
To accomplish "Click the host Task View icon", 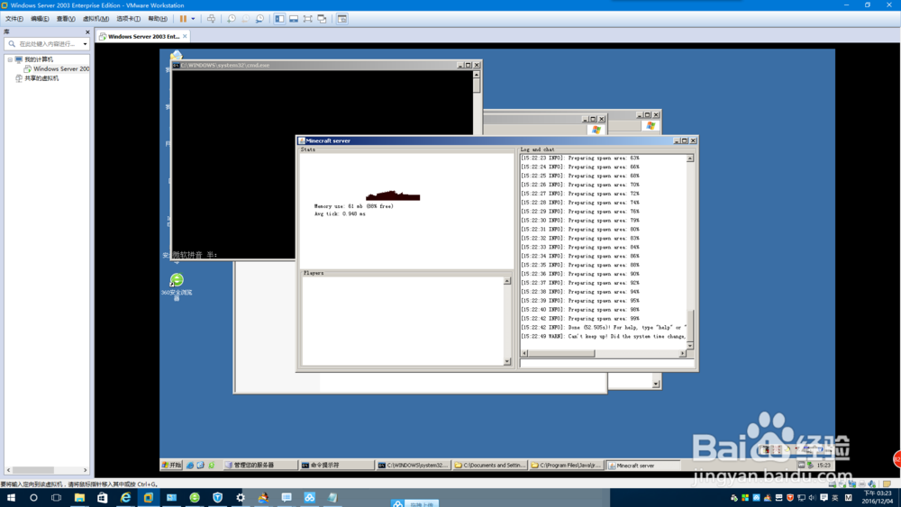I will pyautogui.click(x=56, y=498).
